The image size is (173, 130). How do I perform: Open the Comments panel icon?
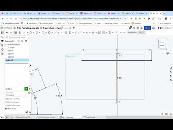(2, 41)
